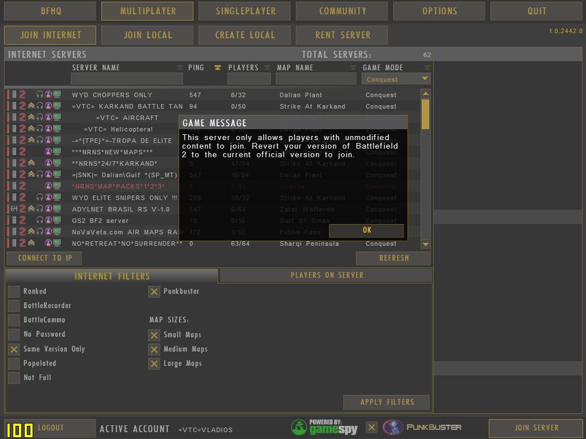Click headphones icon on WYD CHOPPERS ONLY row
Image resolution: width=586 pixels, height=439 pixels.
39,94
